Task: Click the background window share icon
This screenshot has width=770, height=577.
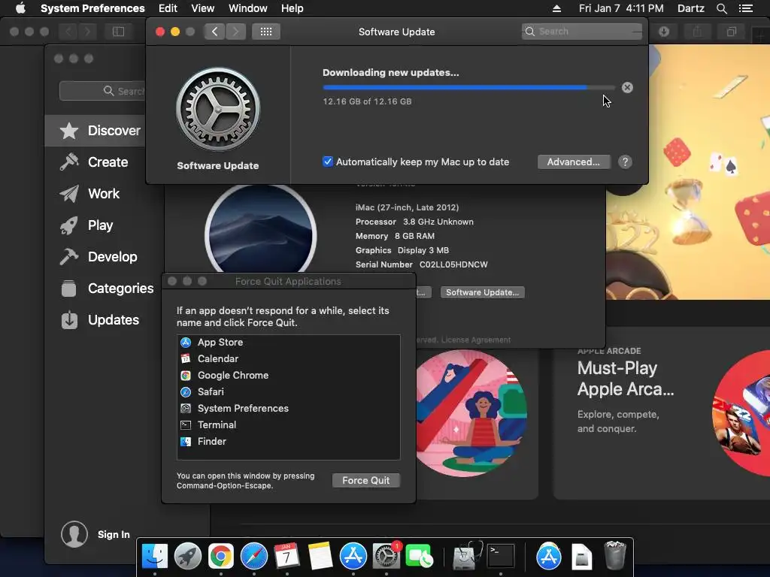Action: pos(697,32)
